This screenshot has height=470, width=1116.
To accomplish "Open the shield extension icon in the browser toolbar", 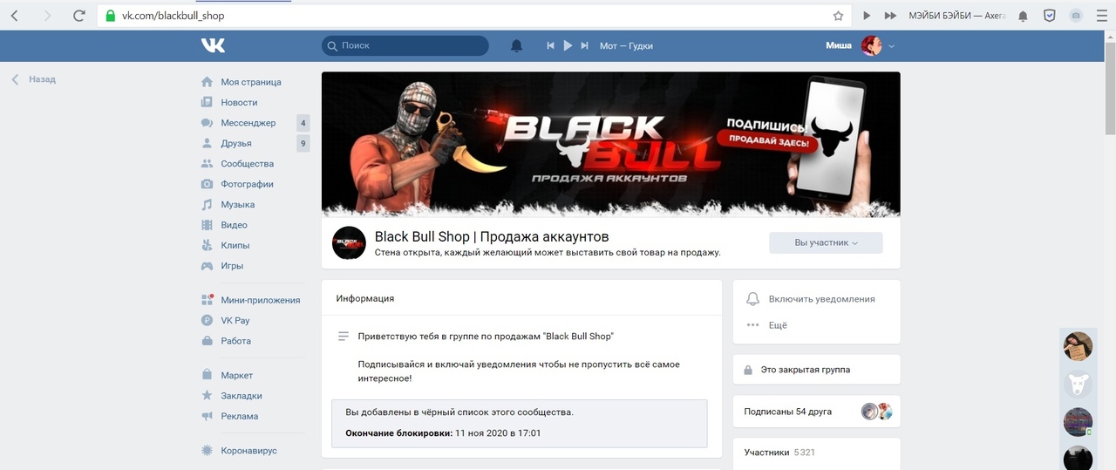I will [1051, 16].
